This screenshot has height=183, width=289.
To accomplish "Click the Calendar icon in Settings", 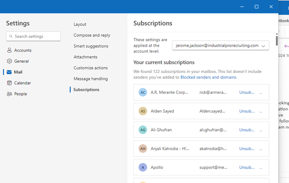I will click(9, 83).
